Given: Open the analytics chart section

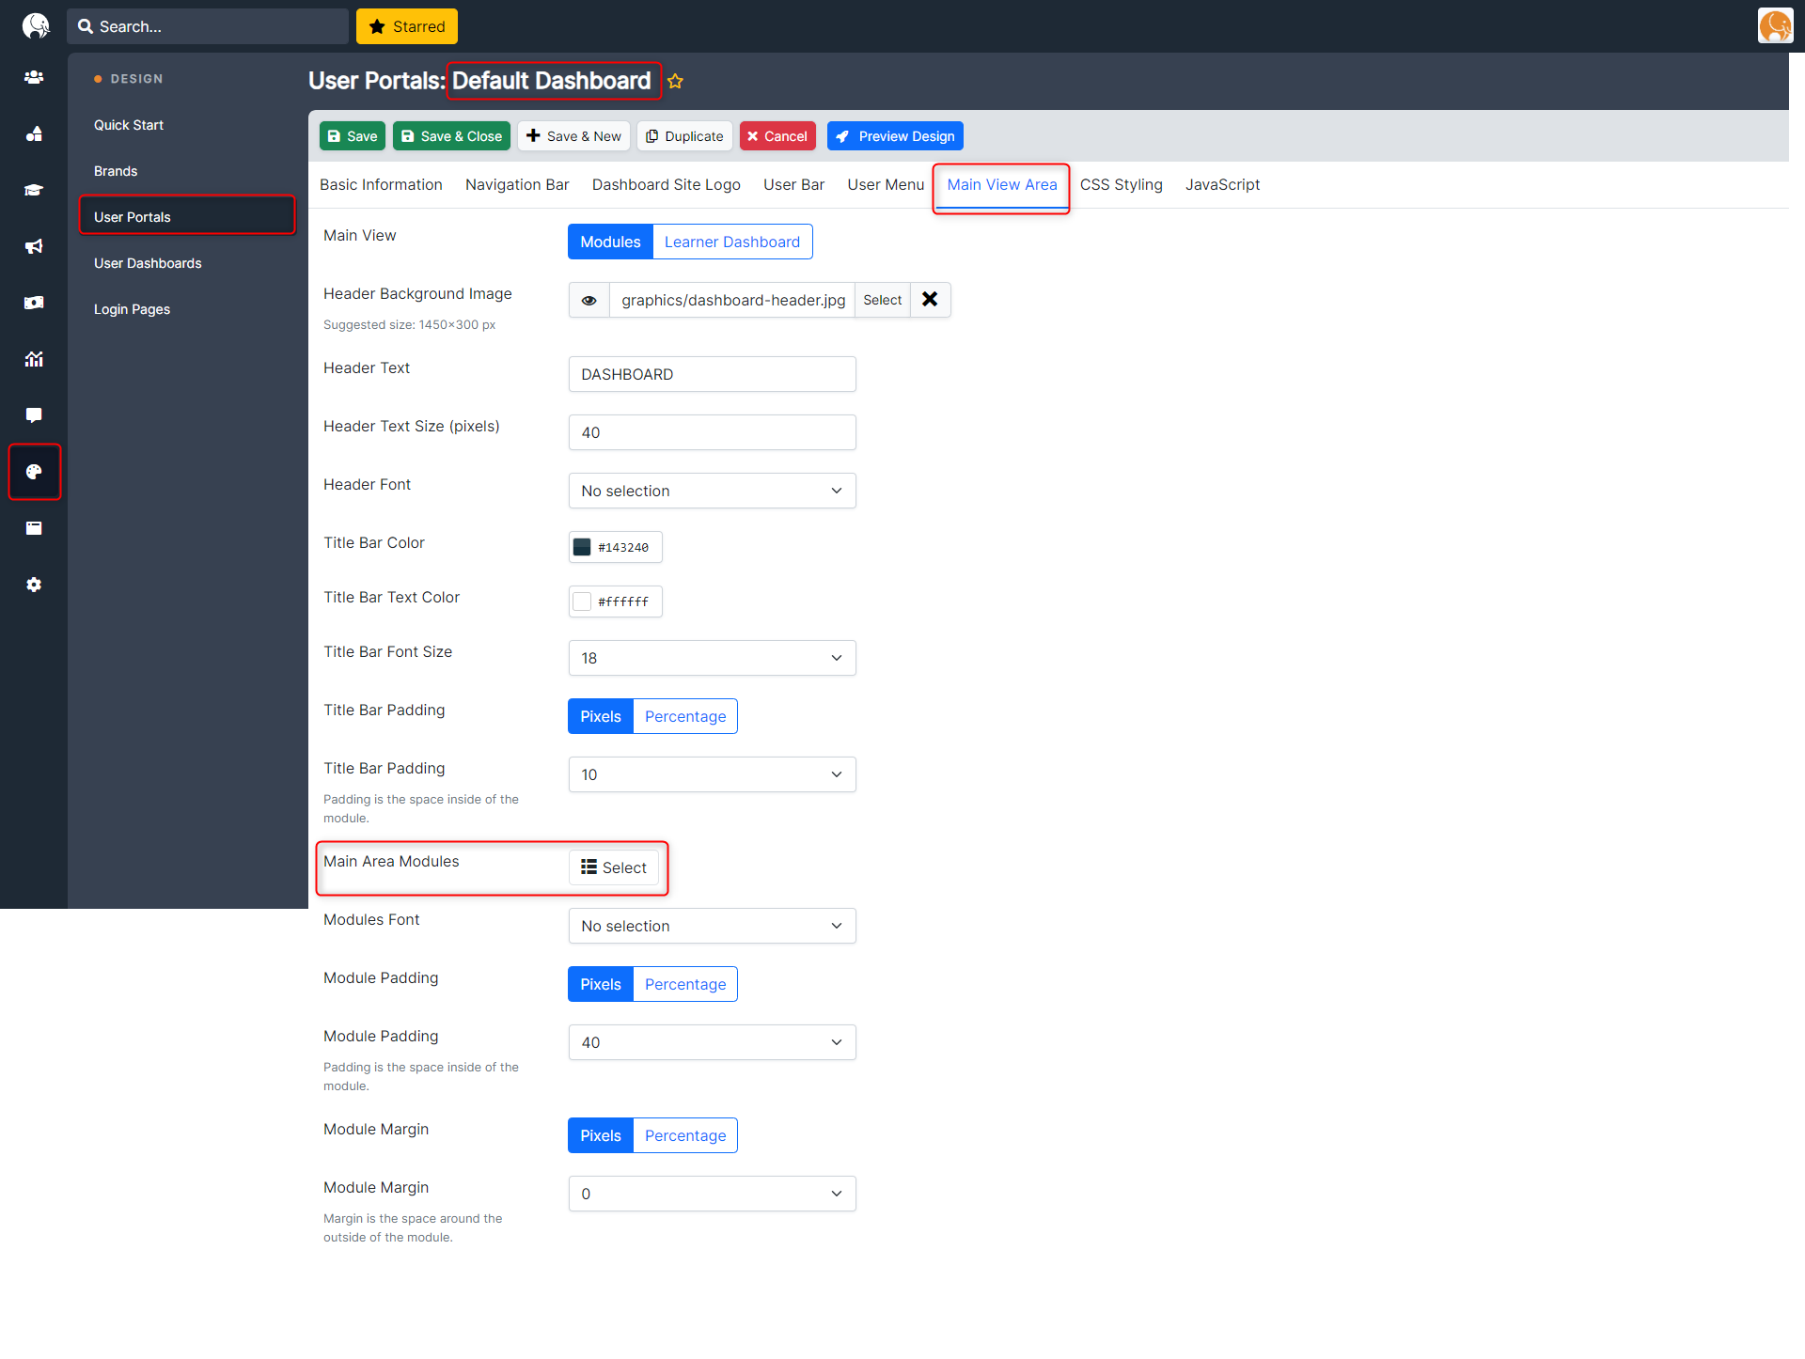Looking at the screenshot, I should pyautogui.click(x=34, y=359).
